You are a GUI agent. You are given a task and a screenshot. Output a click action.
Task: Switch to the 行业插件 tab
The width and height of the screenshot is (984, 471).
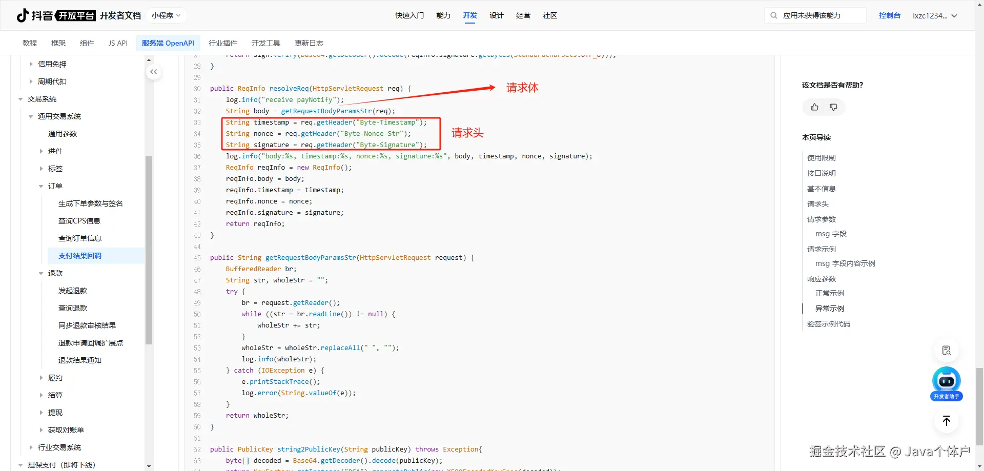coord(223,43)
